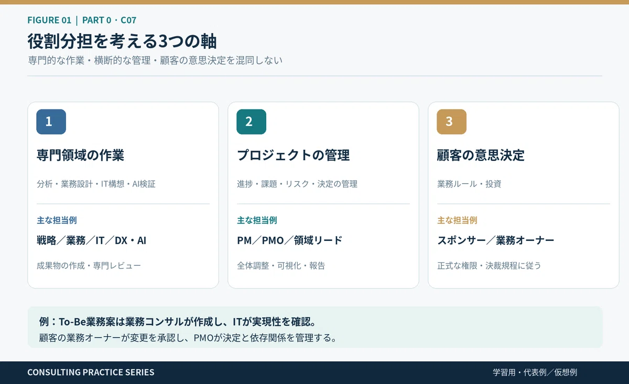The width and height of the screenshot is (629, 384).
Task: Click the title "役割分担を考える3つの軸"
Action: [122, 41]
